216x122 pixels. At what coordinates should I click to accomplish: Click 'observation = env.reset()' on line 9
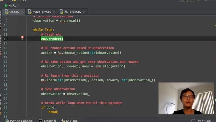(57, 21)
